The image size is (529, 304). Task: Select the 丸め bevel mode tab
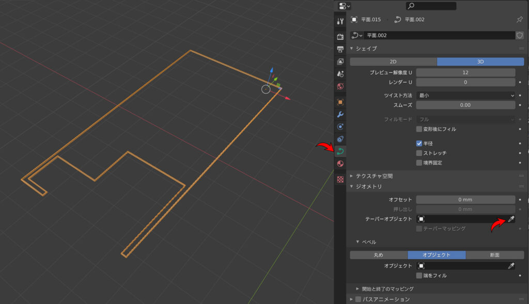click(x=379, y=255)
